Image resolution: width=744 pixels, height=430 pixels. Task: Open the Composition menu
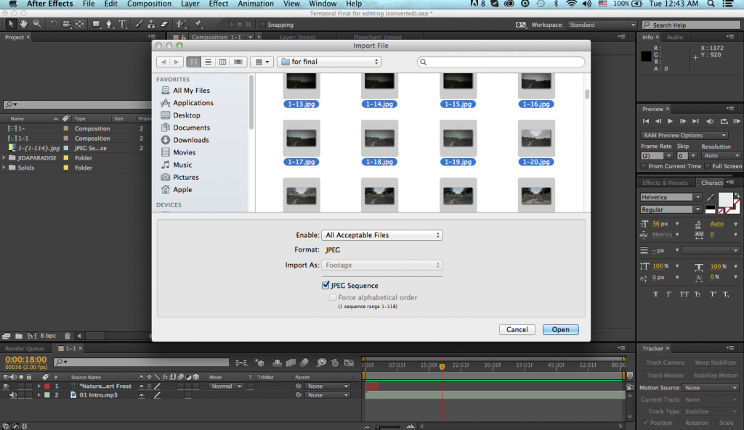(149, 4)
